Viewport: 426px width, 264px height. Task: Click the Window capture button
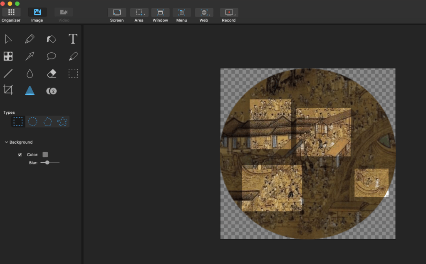click(160, 13)
